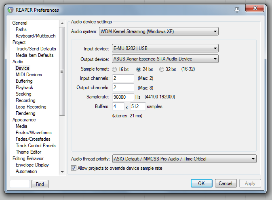Open the Output device dropdown
The height and width of the screenshot is (200, 272).
coord(165,59)
